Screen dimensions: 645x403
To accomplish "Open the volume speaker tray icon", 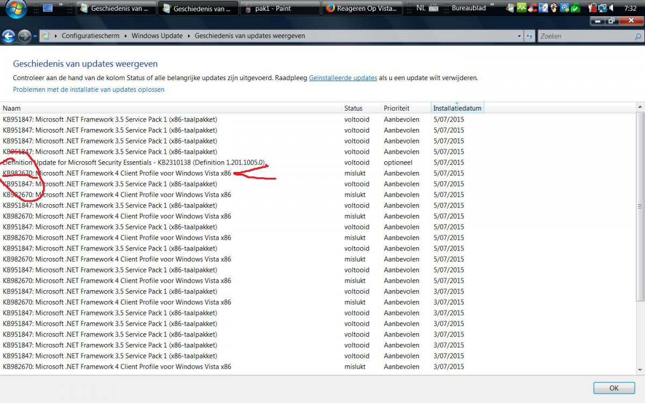I will (612, 8).
